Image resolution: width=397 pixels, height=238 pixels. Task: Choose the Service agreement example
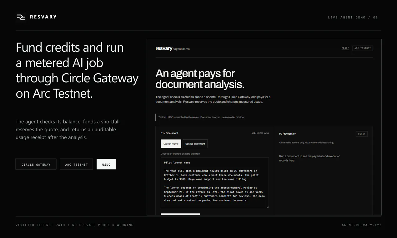[195, 144]
